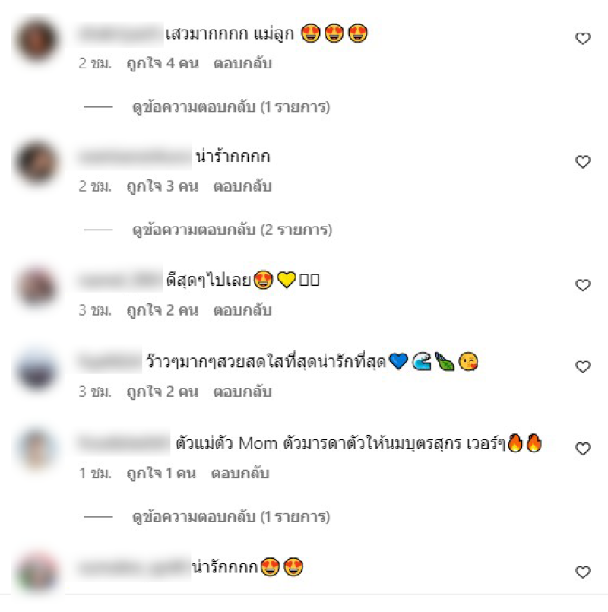
Task: Like the comment "น่าร้ากกกก"
Action: pos(583,162)
